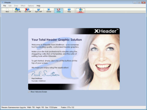Open the Draw menu
The height and width of the screenshot is (110, 147).
(x=16, y=6)
